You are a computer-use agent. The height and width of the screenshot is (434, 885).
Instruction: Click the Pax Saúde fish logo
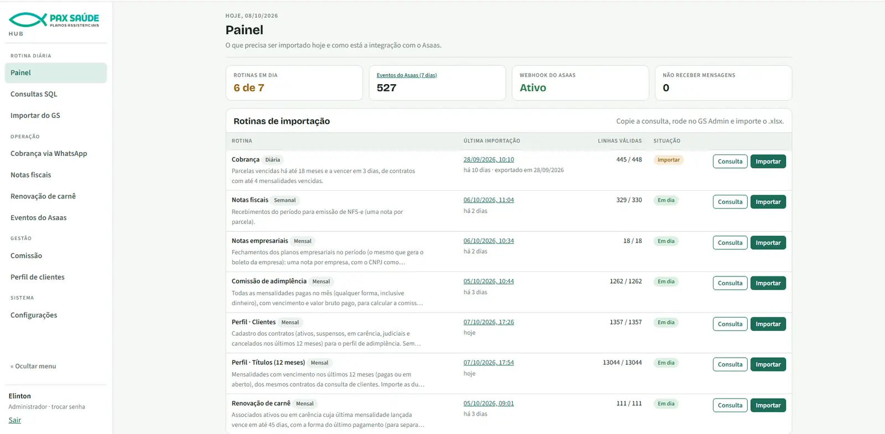[x=54, y=20]
